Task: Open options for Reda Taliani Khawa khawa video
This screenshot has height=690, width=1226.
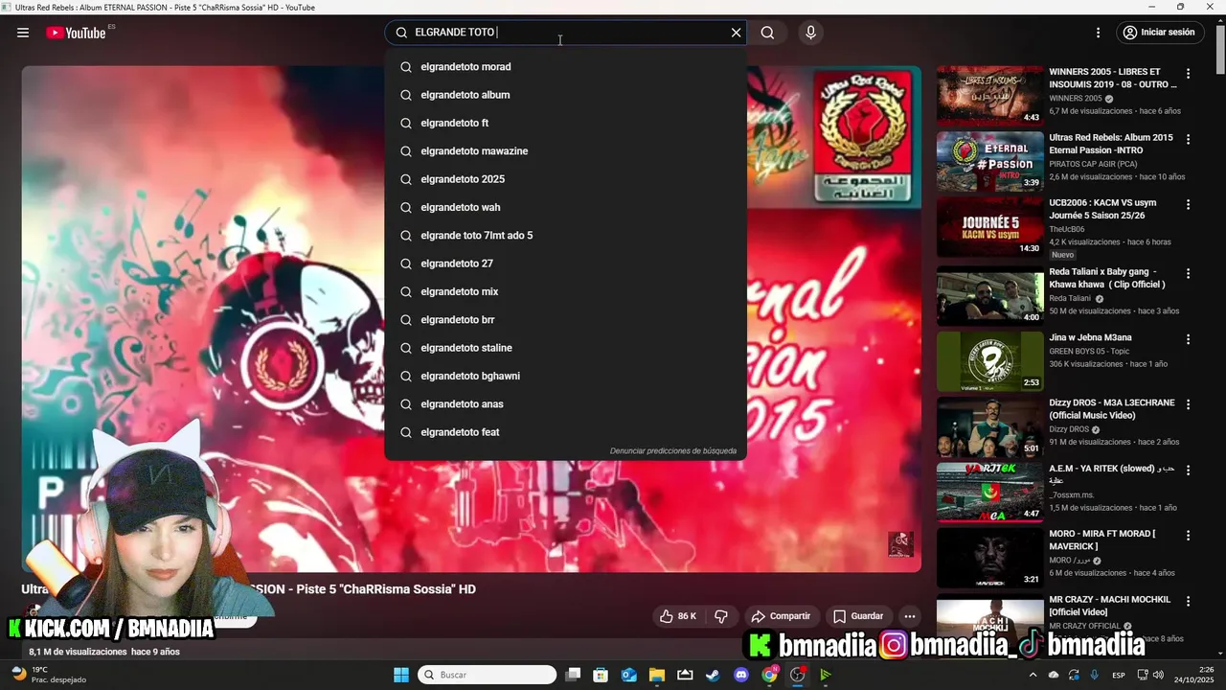Action: (x=1189, y=274)
